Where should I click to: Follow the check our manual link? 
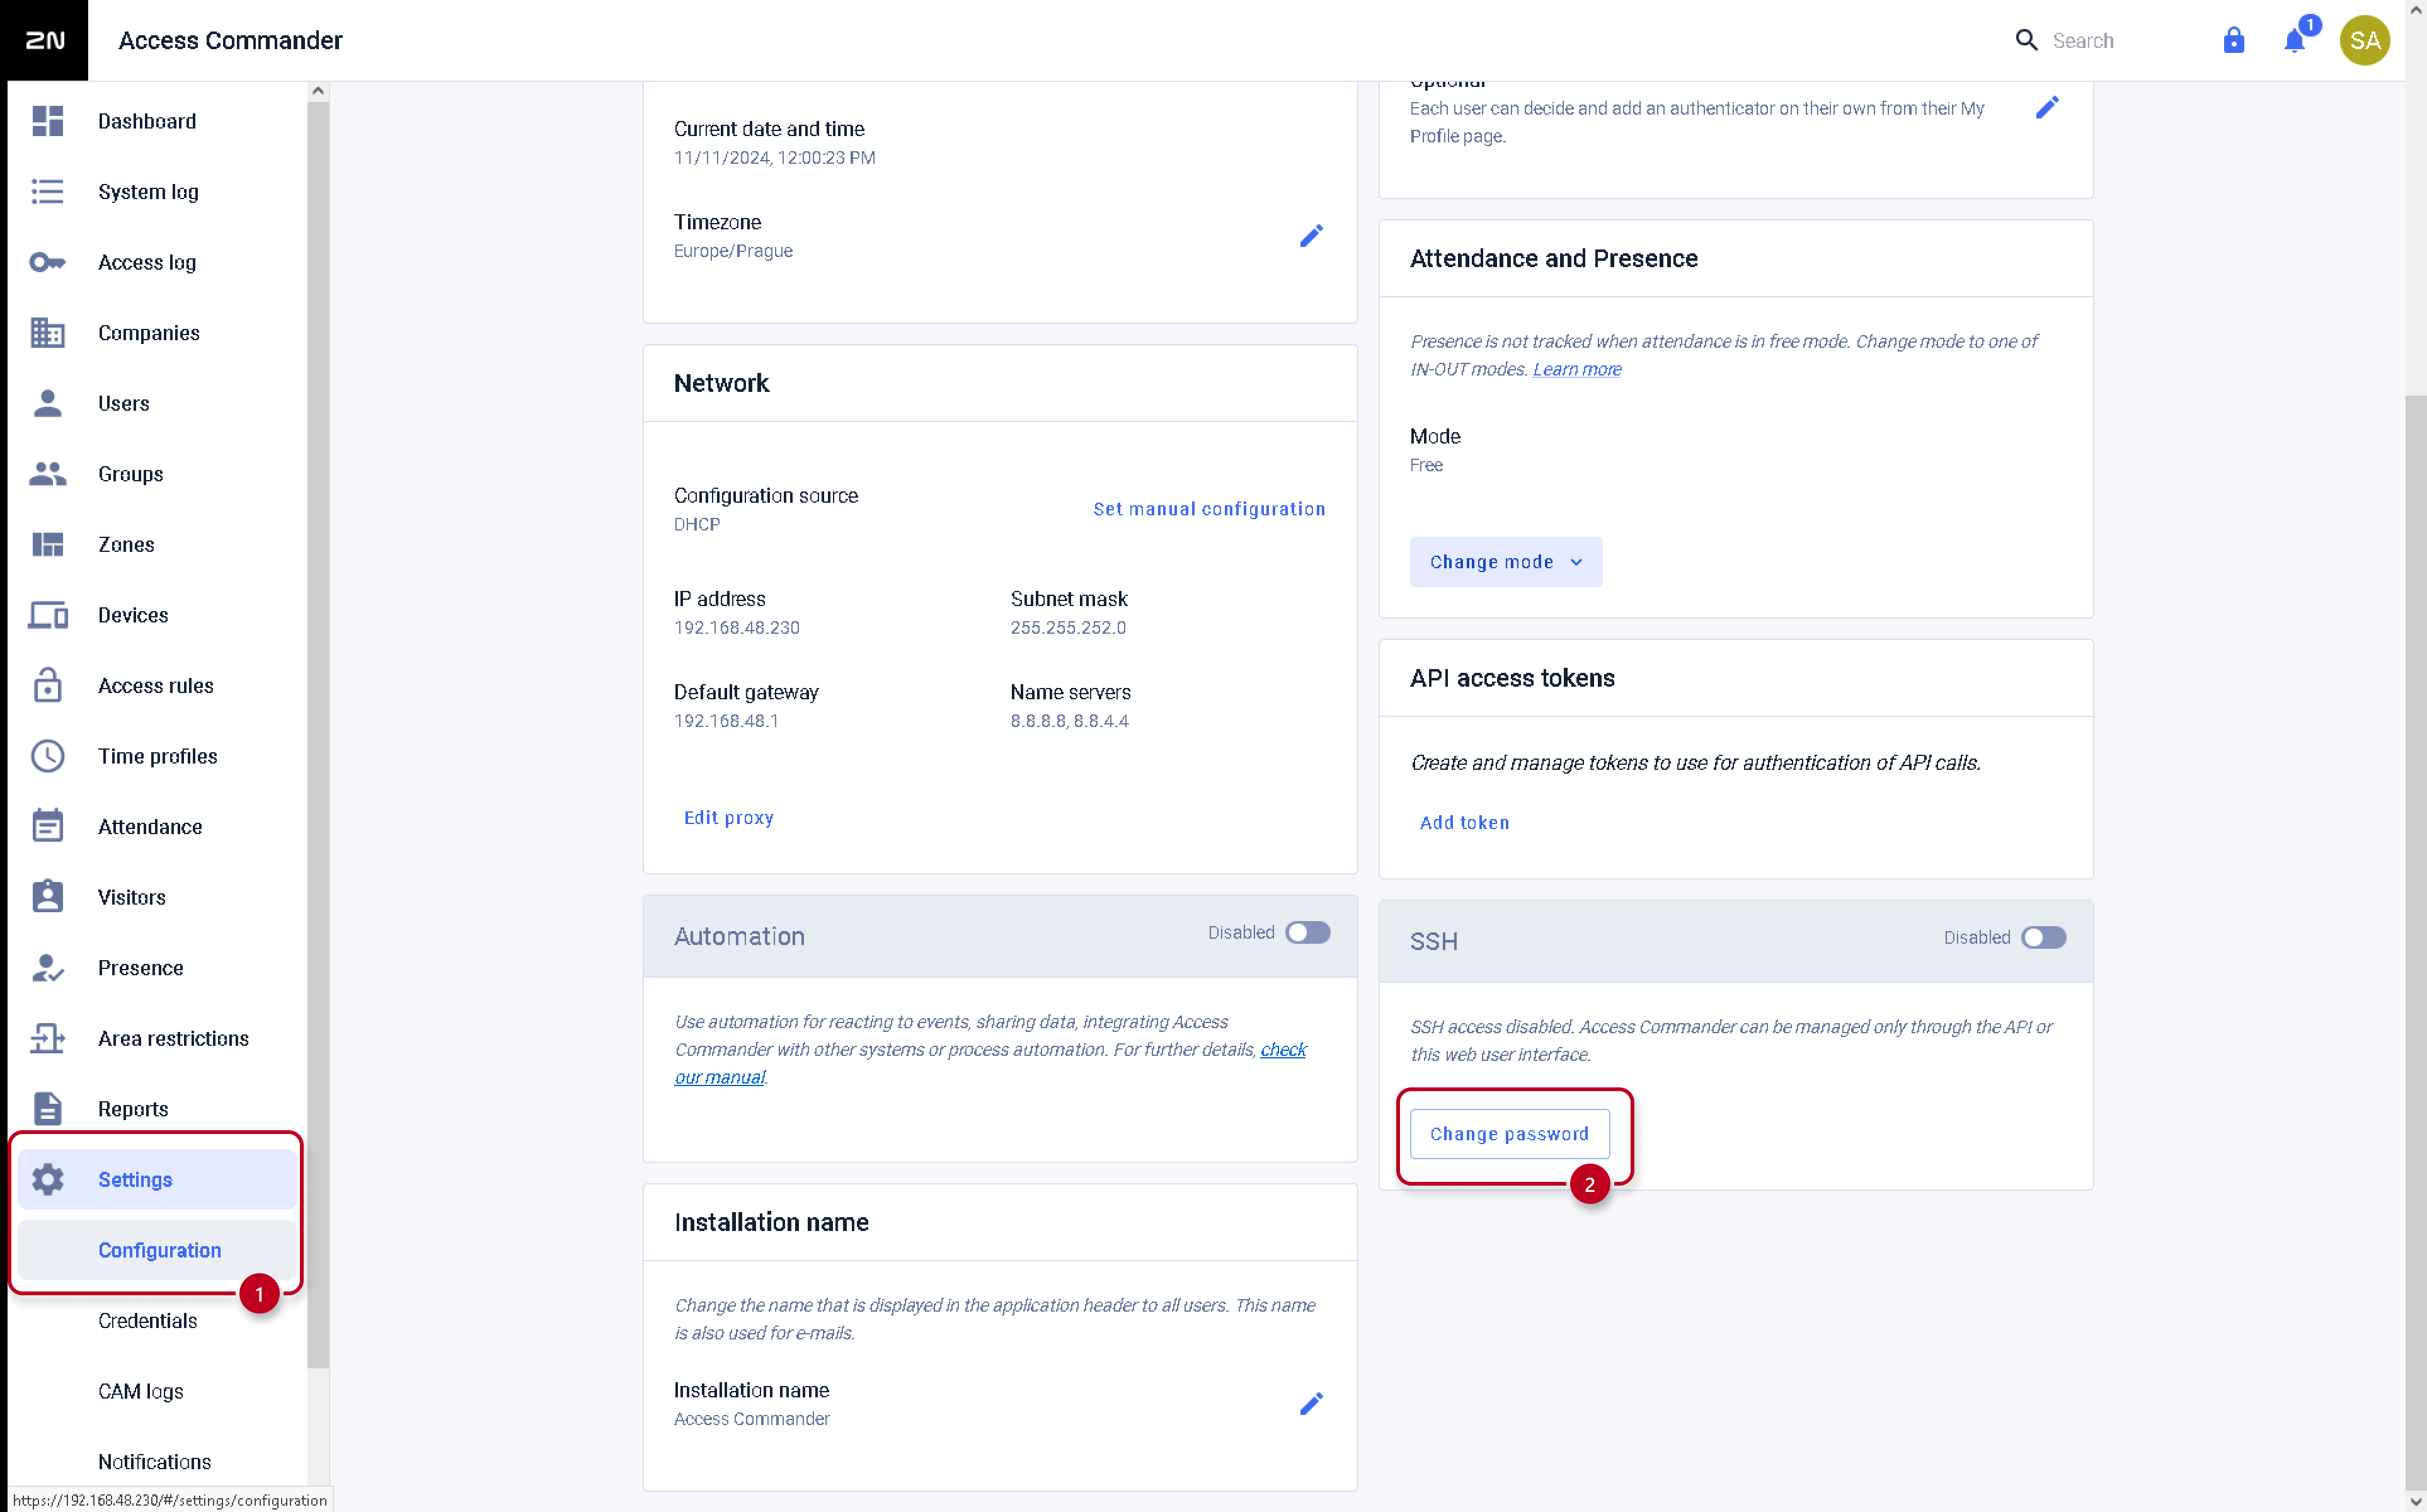coord(990,1063)
